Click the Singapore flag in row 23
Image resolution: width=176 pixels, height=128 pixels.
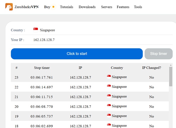pos(109,77)
